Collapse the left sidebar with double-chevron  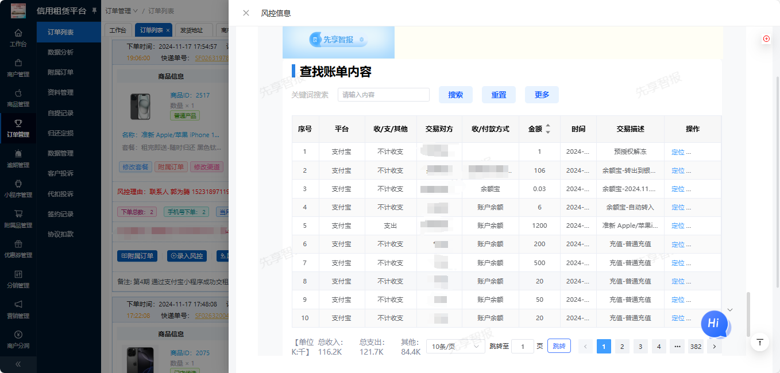click(x=18, y=364)
